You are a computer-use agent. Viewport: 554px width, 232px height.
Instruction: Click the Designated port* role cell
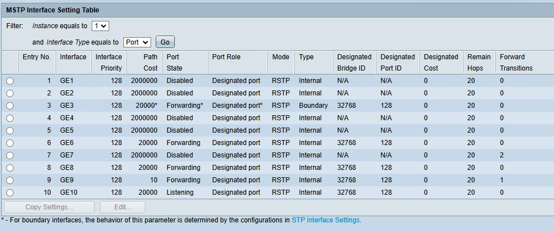pyautogui.click(x=238, y=106)
